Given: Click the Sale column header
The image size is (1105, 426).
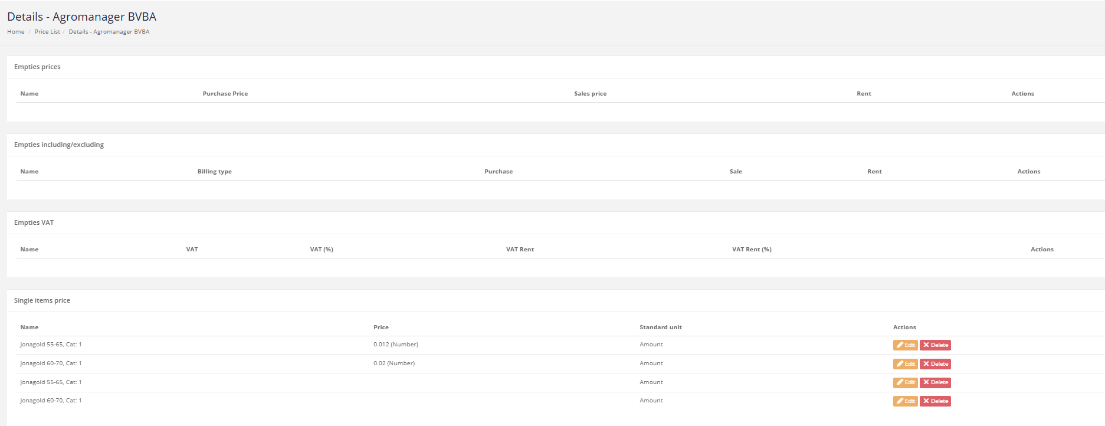Looking at the screenshot, I should (x=736, y=172).
